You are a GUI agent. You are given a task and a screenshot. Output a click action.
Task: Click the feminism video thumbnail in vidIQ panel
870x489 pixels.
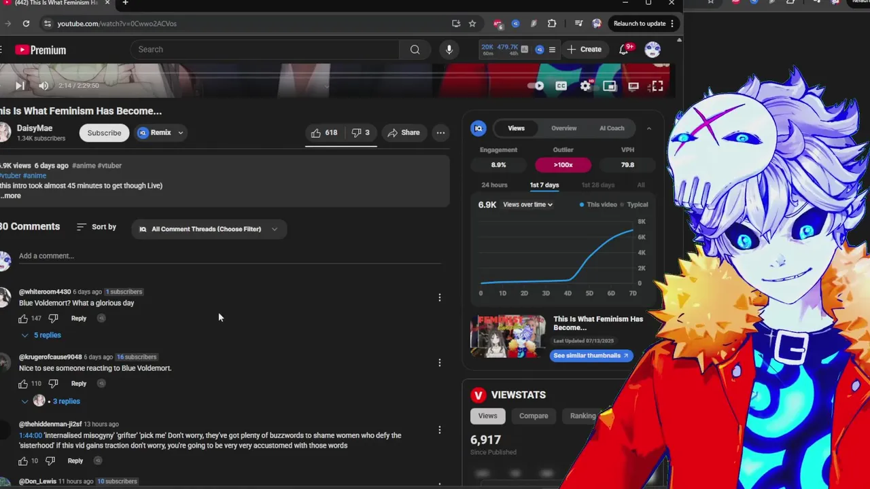coord(508,336)
